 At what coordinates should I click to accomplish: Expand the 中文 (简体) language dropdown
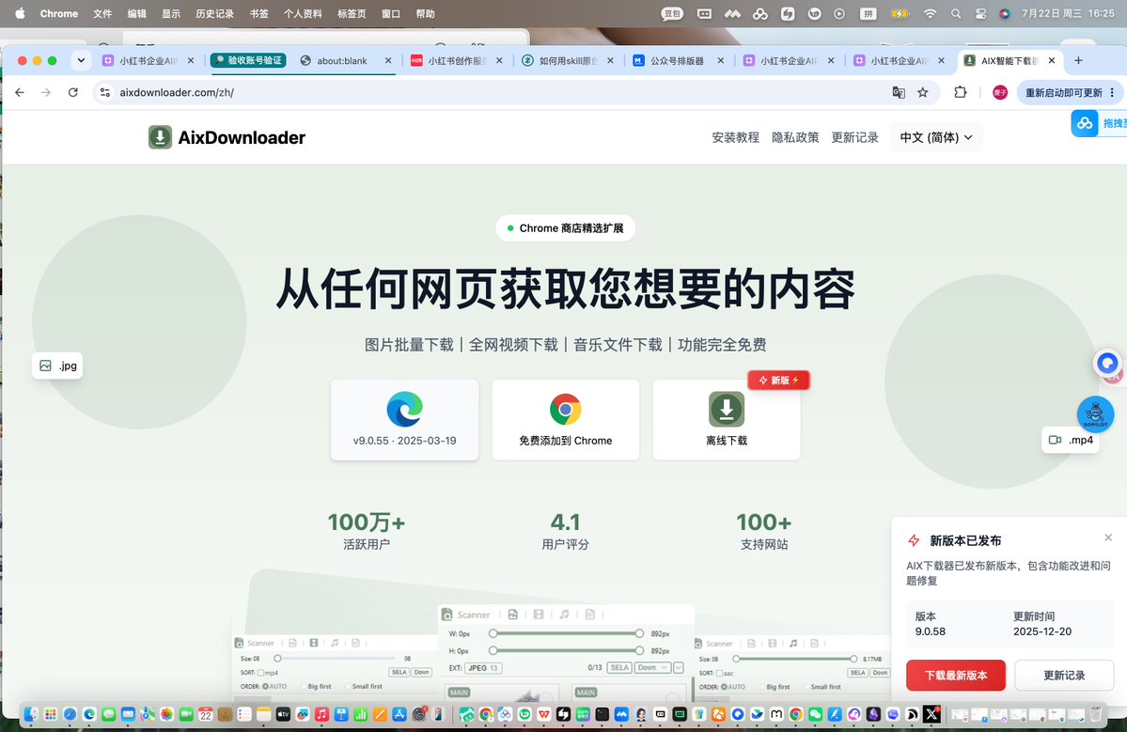point(936,137)
